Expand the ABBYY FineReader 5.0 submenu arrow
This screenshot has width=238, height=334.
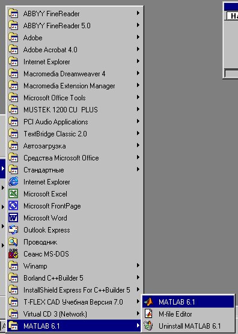(x=138, y=25)
